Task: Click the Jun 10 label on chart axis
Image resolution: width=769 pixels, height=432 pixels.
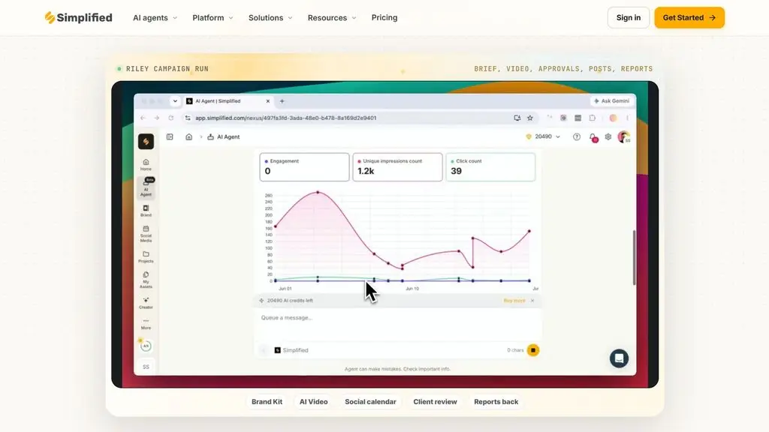Action: (412, 289)
